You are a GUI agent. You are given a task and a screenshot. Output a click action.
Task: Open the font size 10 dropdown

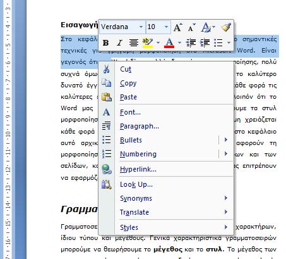(166, 27)
